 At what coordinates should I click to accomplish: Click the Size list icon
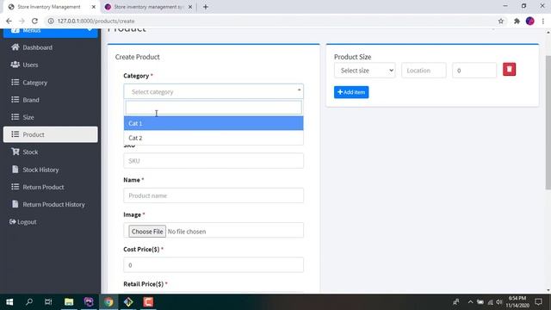coord(15,117)
